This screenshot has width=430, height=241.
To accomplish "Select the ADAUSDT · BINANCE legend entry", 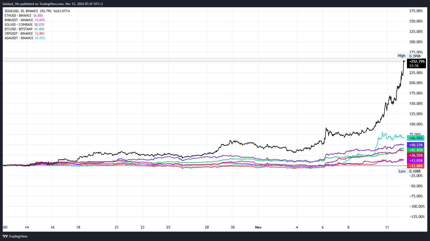I will coord(25,38).
